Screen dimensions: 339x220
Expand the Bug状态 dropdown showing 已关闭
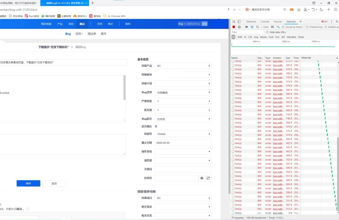(x=183, y=119)
